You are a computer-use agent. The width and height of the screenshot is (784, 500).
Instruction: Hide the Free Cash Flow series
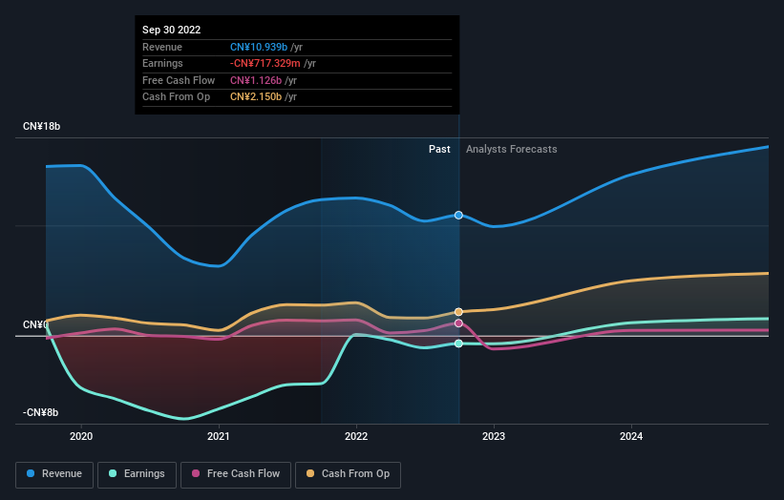236,474
